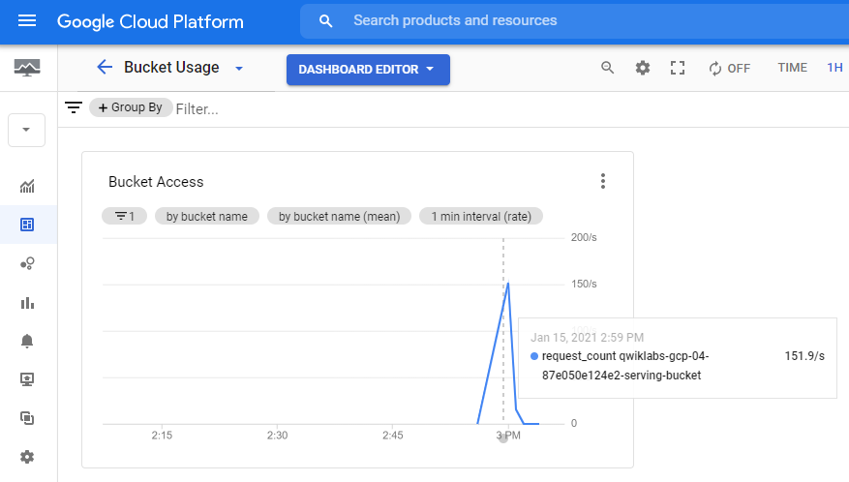Click the 151.9/s value in tooltip
Screen dimensions: 849x482
pos(804,356)
